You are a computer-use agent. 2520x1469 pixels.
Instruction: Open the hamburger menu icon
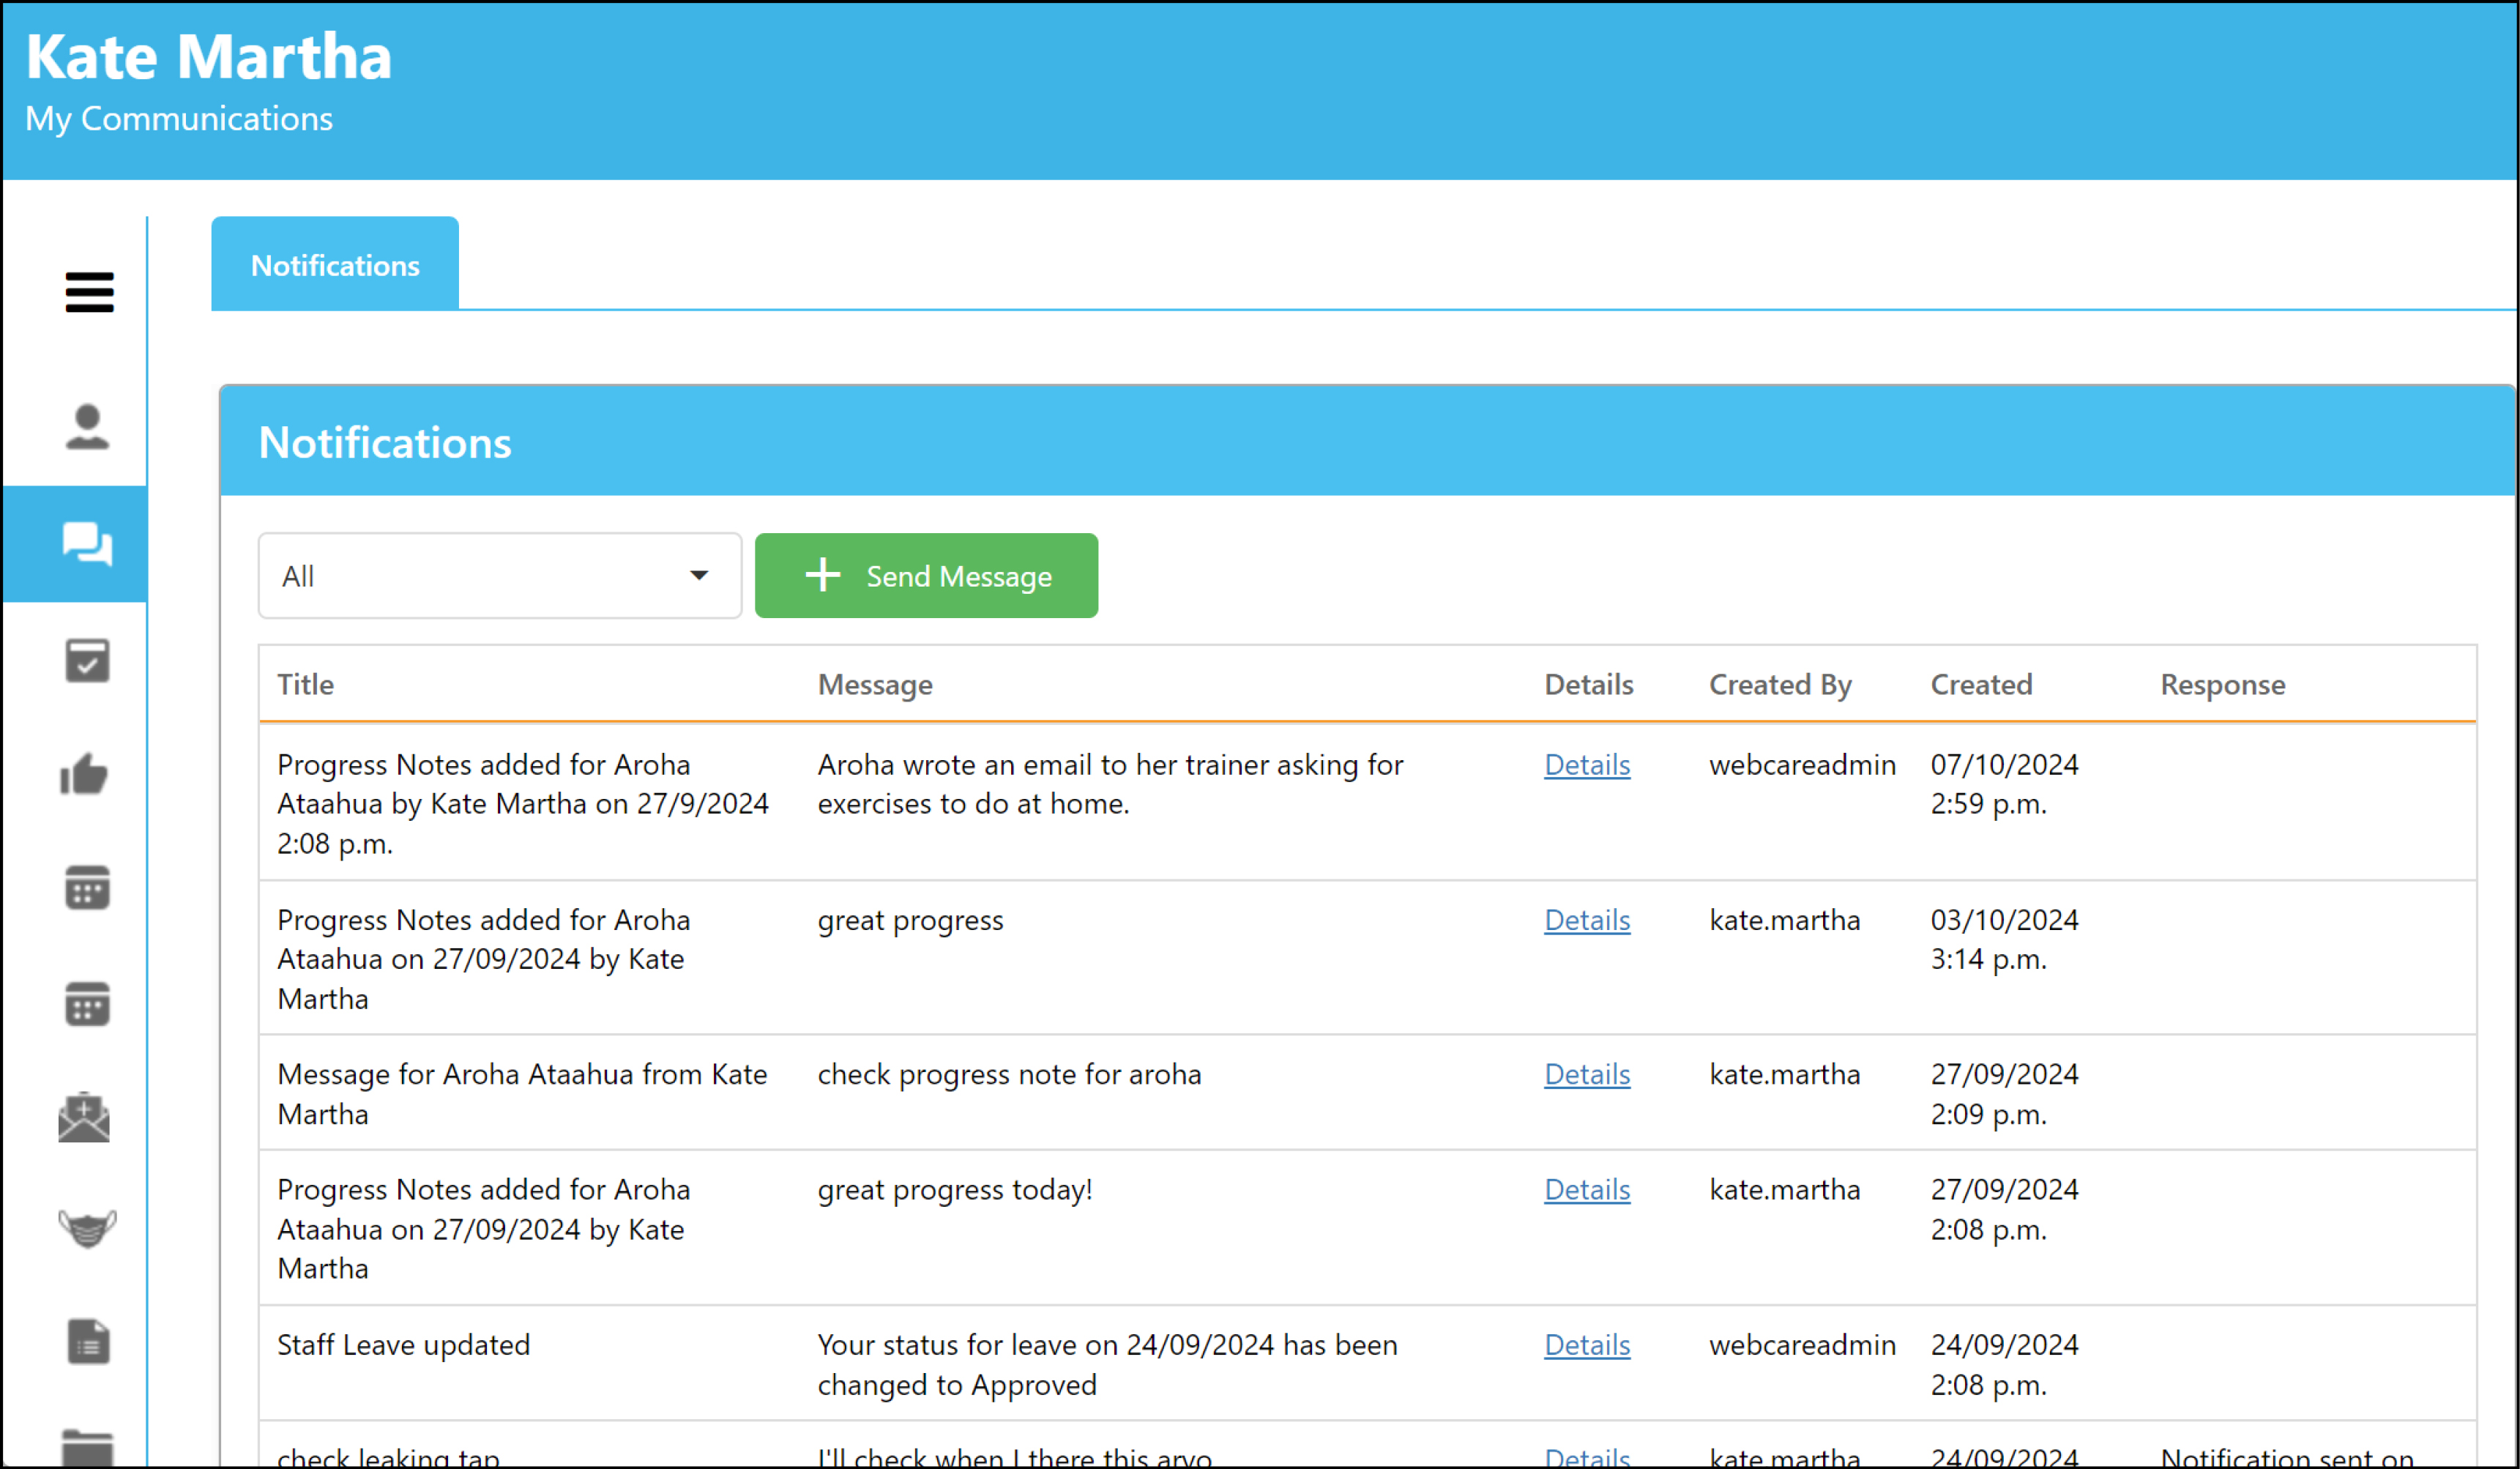[x=89, y=292]
